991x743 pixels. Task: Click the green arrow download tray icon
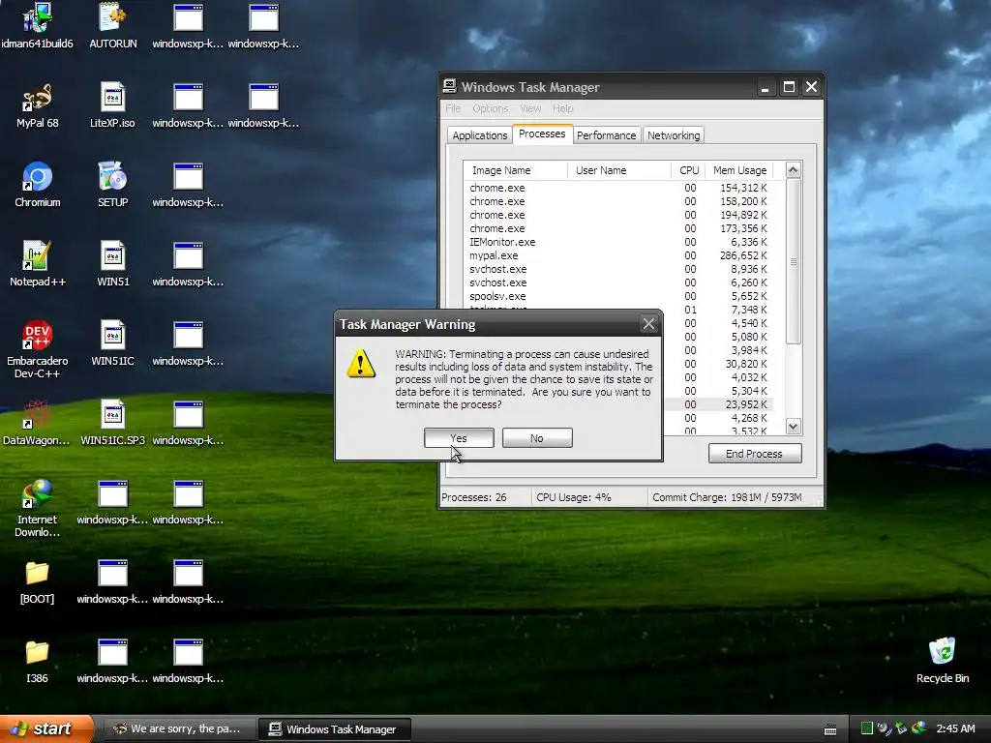pos(901,728)
